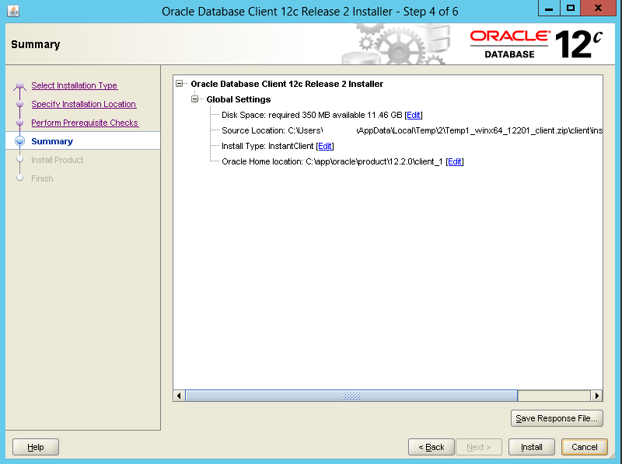
Task: Edit the Disk Space setting
Action: (414, 115)
